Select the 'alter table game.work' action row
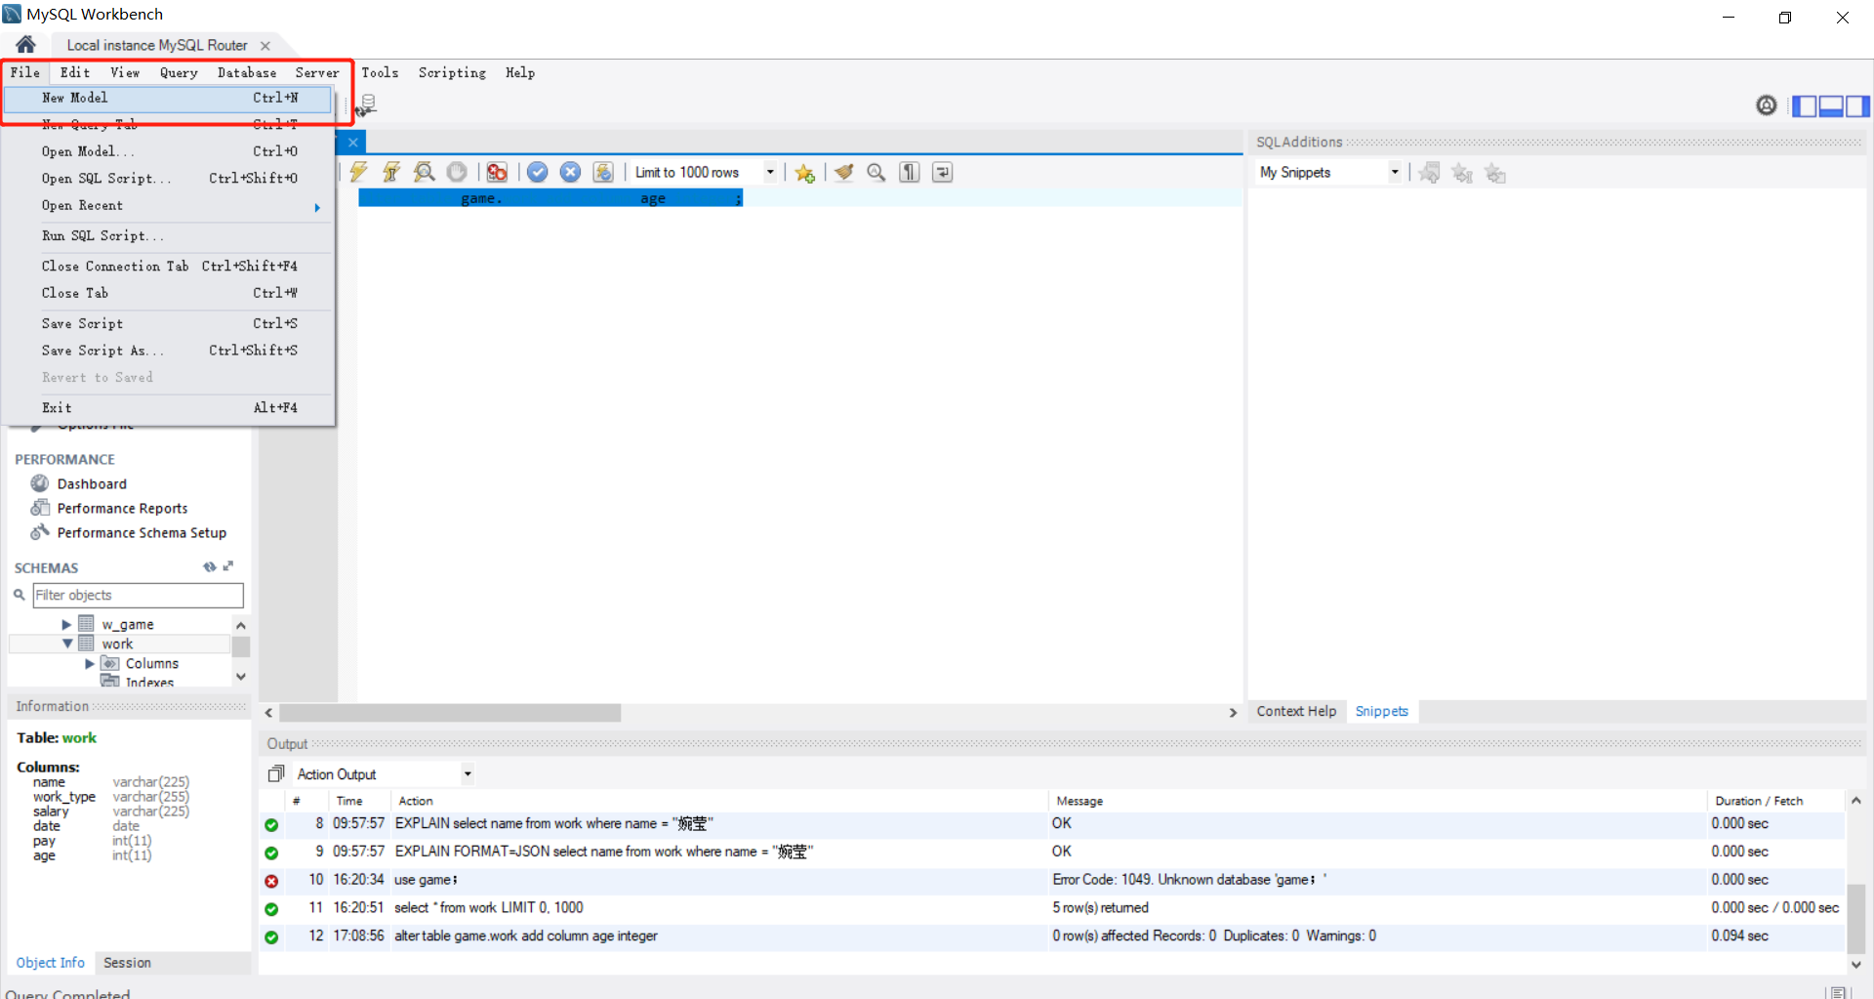 (1052, 937)
